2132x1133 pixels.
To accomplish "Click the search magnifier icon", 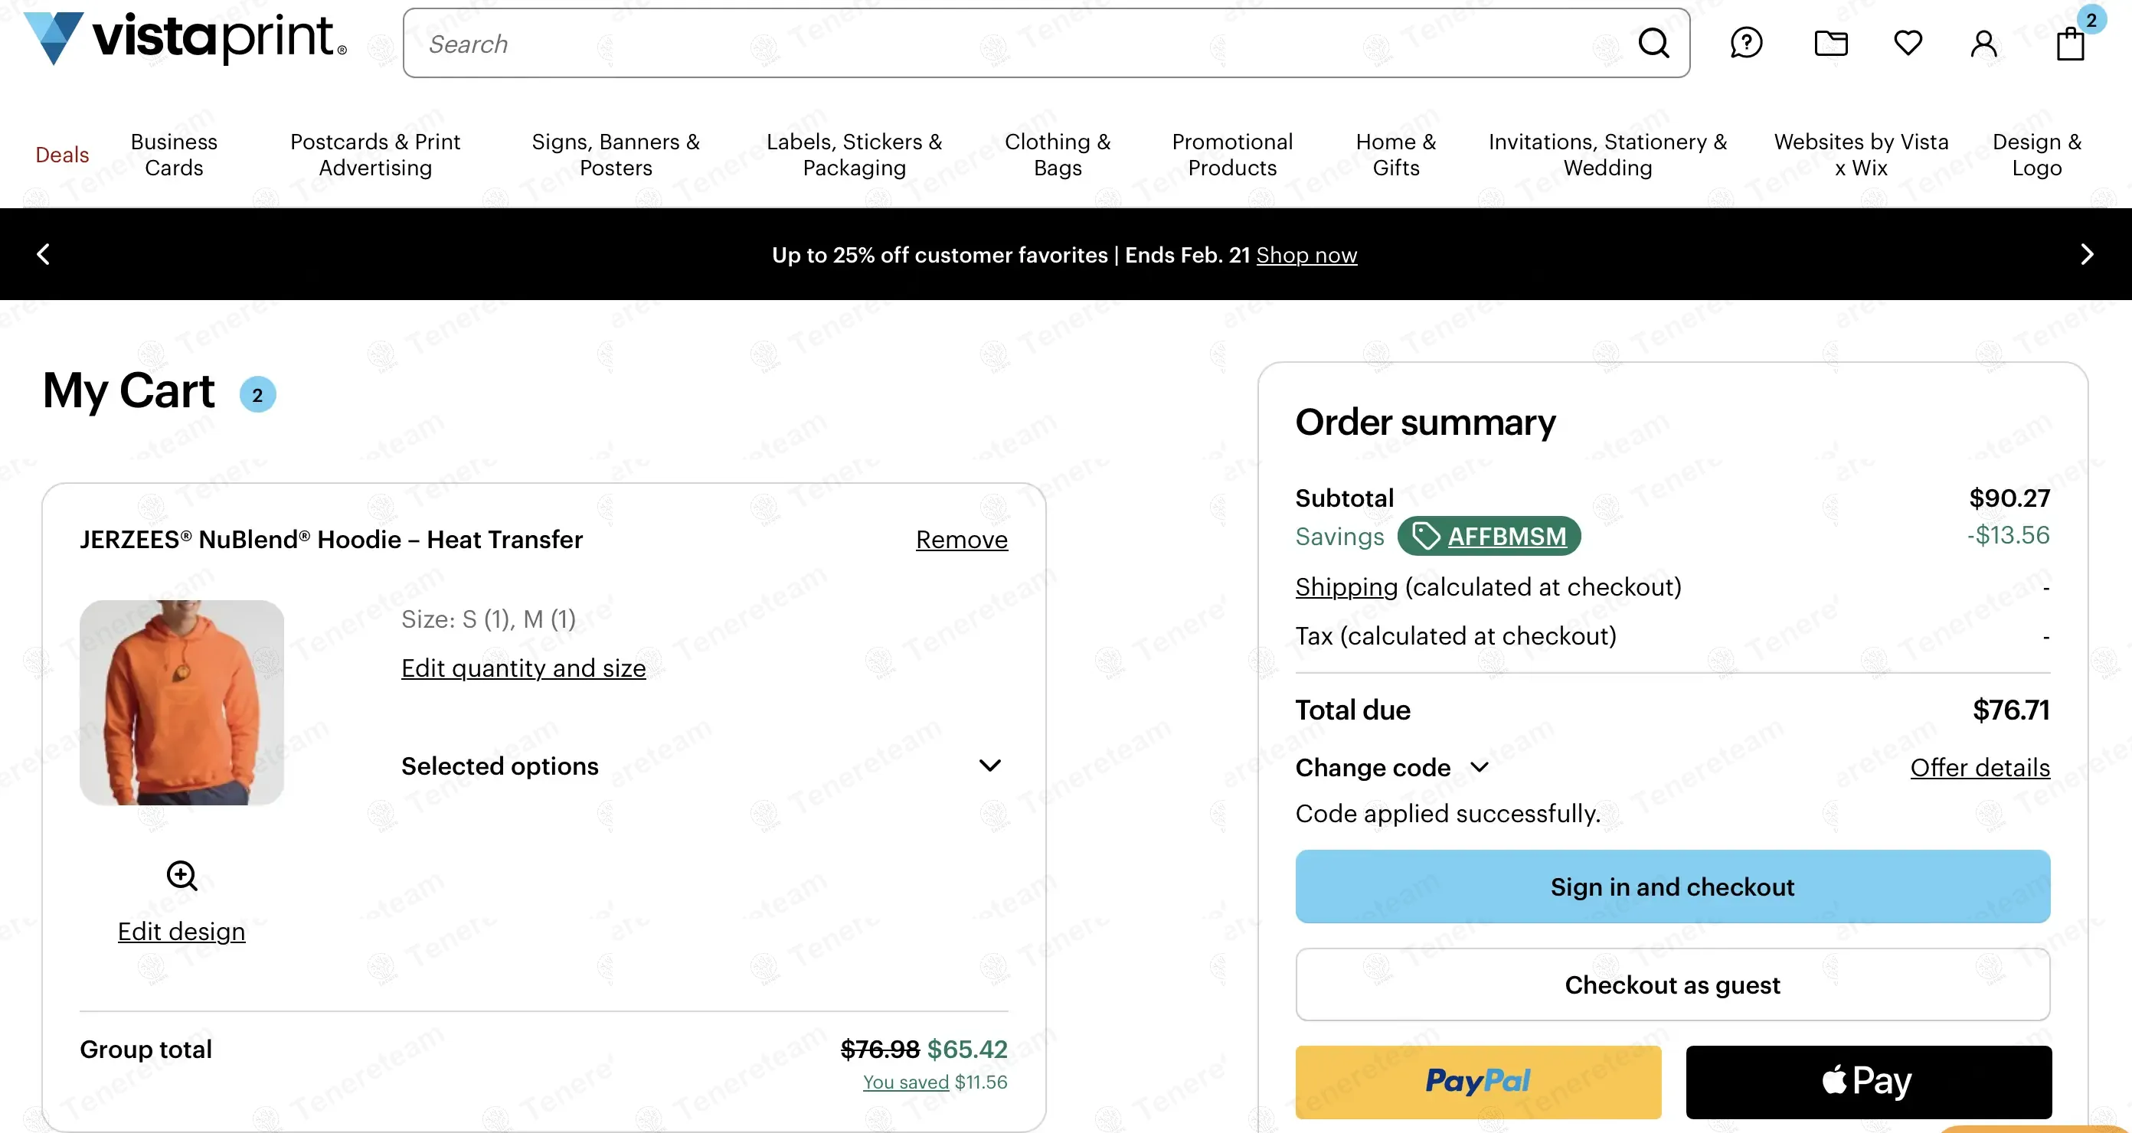I will (1653, 43).
